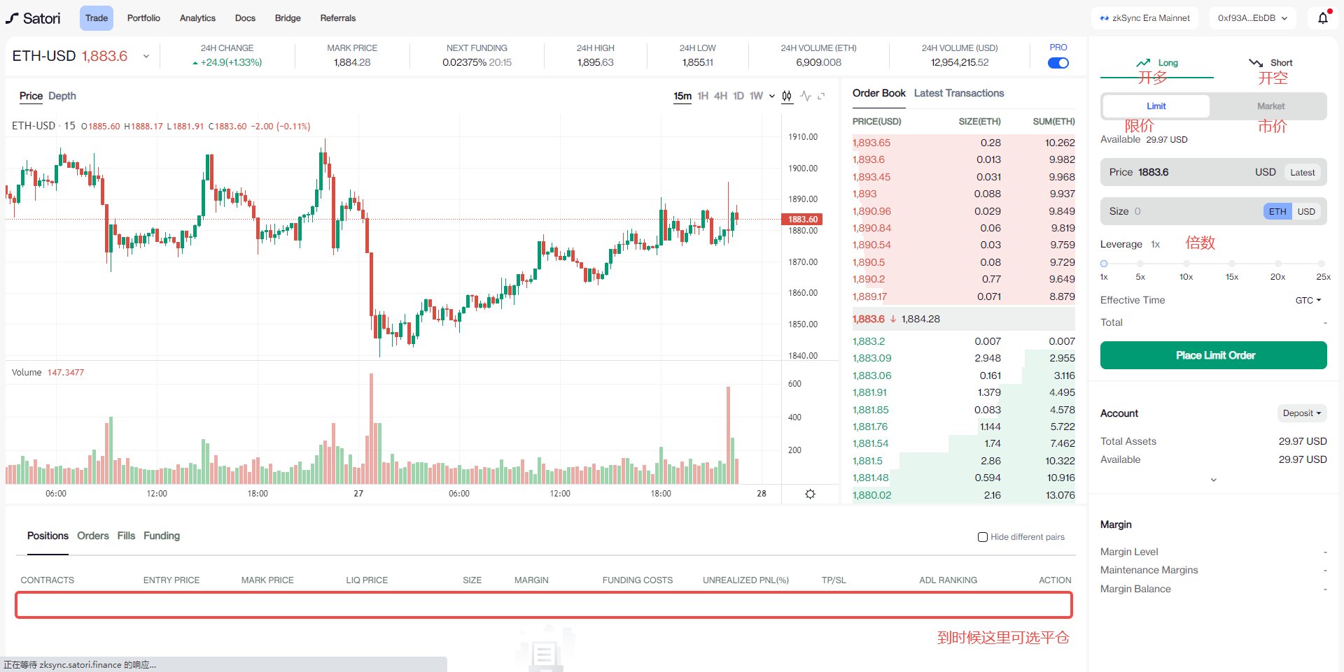Check the Hide different pairs checkbox
This screenshot has width=1344, height=672.
pos(982,537)
